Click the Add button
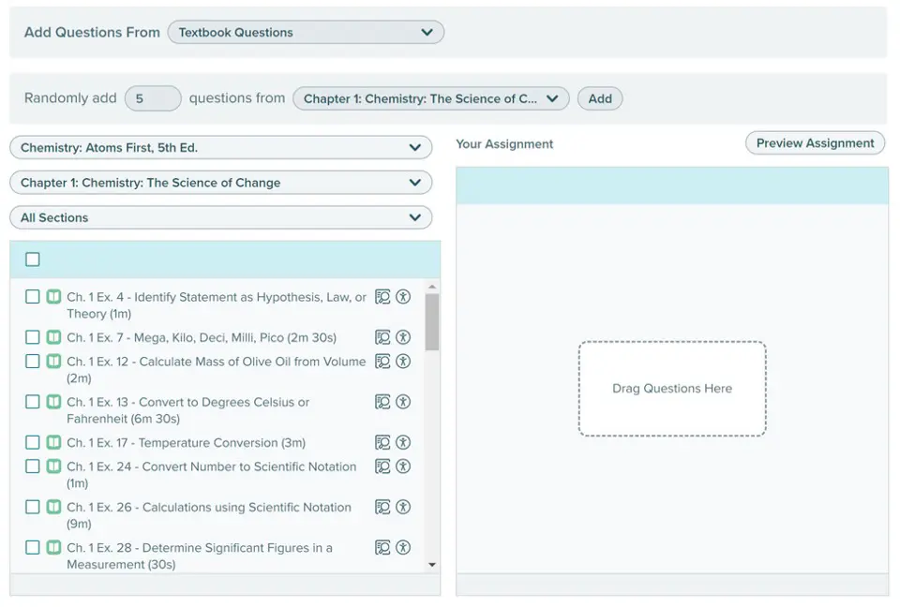The width and height of the screenshot is (900, 607). [600, 98]
